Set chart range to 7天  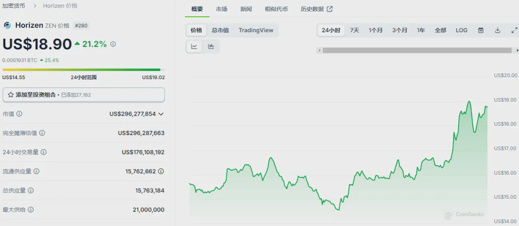tap(355, 30)
